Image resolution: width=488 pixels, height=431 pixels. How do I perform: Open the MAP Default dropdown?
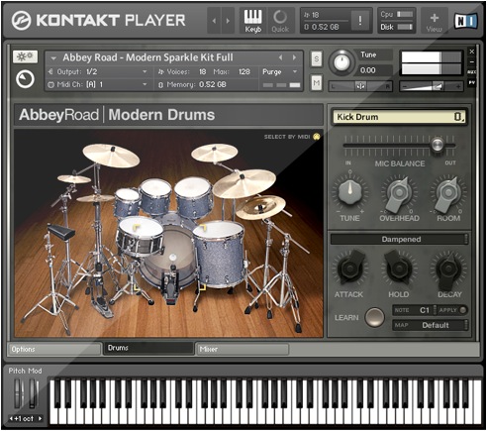click(x=431, y=325)
